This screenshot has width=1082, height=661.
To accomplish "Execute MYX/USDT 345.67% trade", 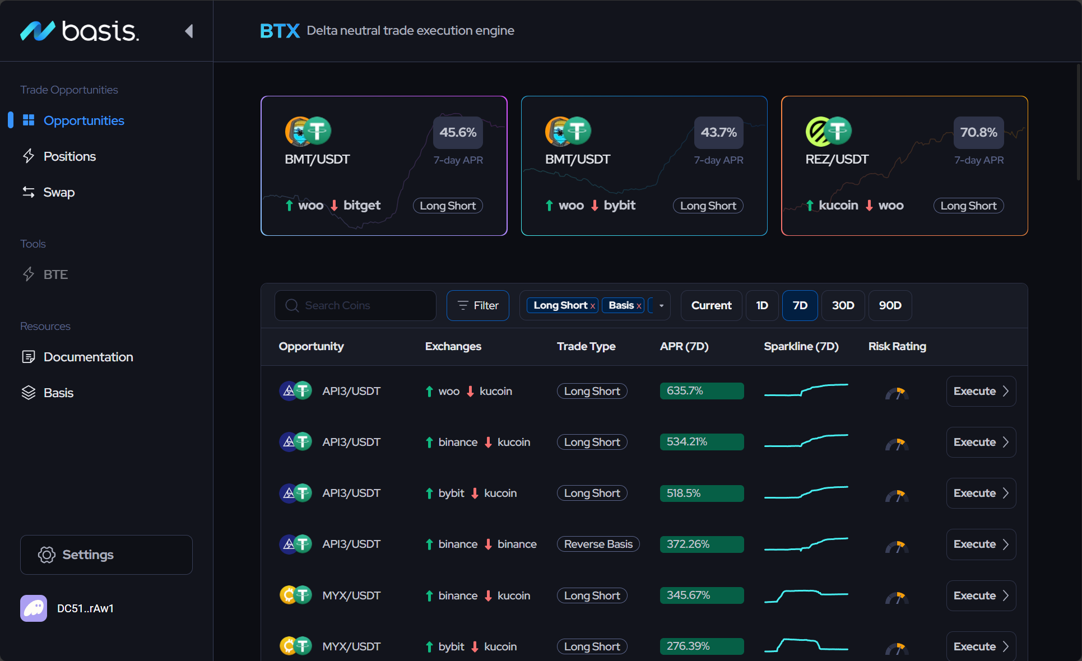I will (x=981, y=595).
